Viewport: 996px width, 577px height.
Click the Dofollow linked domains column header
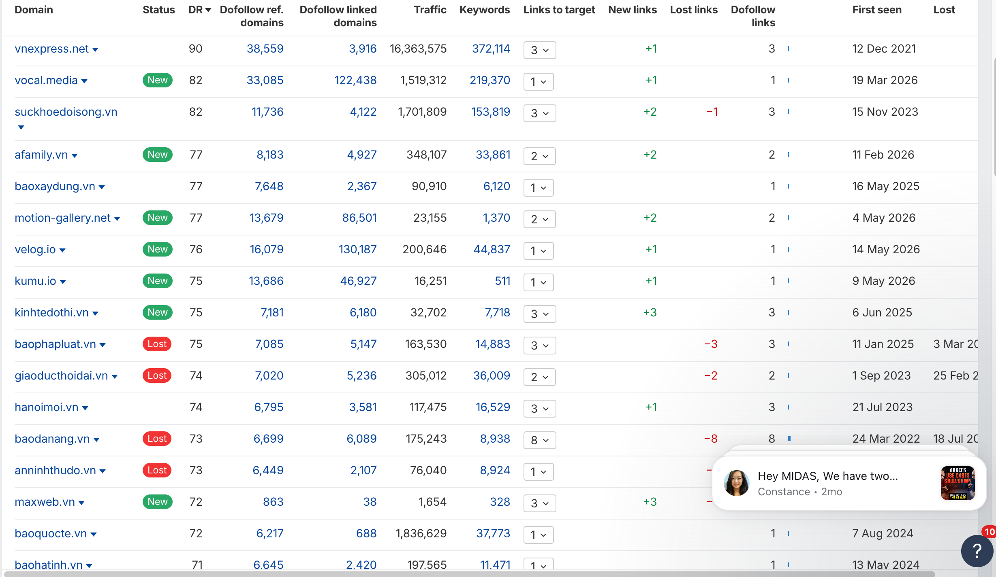click(338, 16)
